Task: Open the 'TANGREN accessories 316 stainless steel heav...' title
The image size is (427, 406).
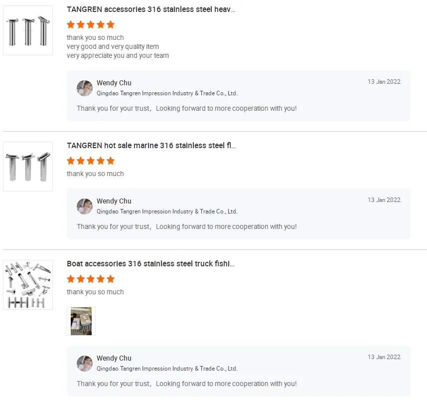Action: pos(151,9)
